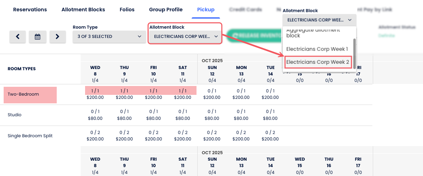This screenshot has width=423, height=176.
Task: Open the Group Profile tab
Action: tap(166, 10)
